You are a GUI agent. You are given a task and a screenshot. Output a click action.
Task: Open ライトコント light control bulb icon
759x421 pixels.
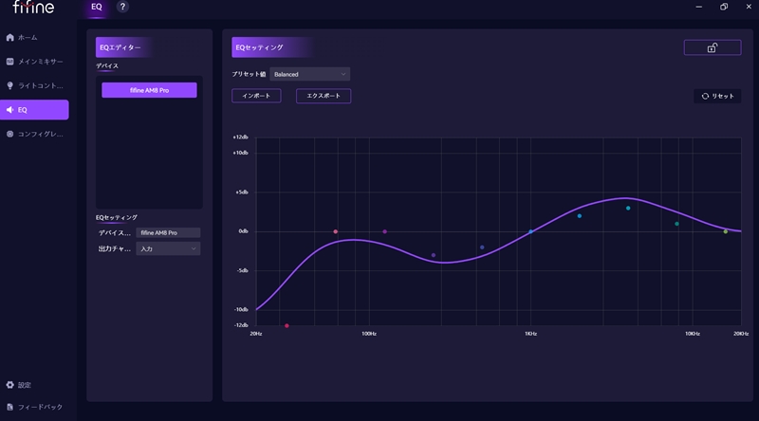coord(9,85)
